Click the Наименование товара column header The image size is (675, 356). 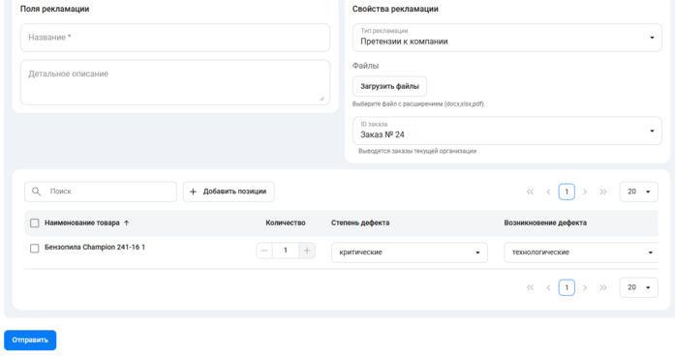pyautogui.click(x=82, y=222)
